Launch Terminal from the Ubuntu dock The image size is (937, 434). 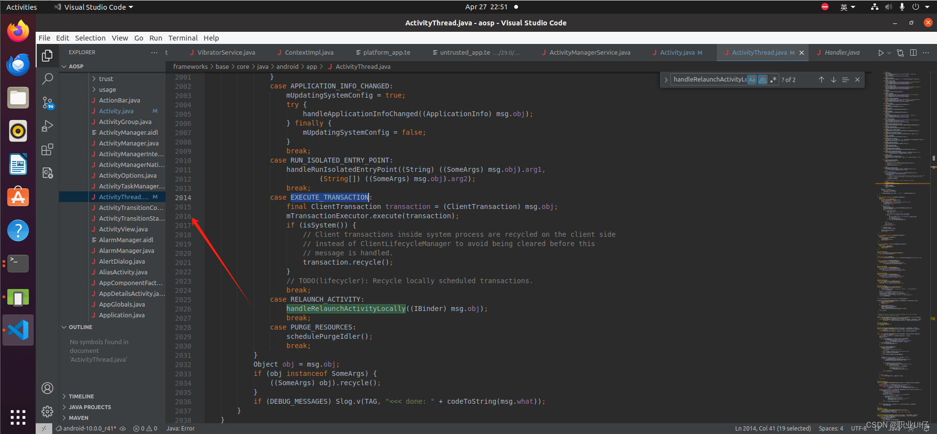[x=18, y=264]
